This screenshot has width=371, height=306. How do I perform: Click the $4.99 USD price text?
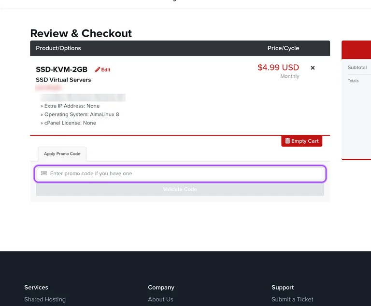[x=278, y=68]
